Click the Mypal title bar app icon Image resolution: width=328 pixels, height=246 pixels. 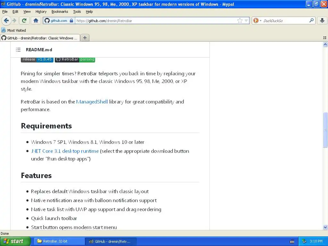tap(3, 4)
